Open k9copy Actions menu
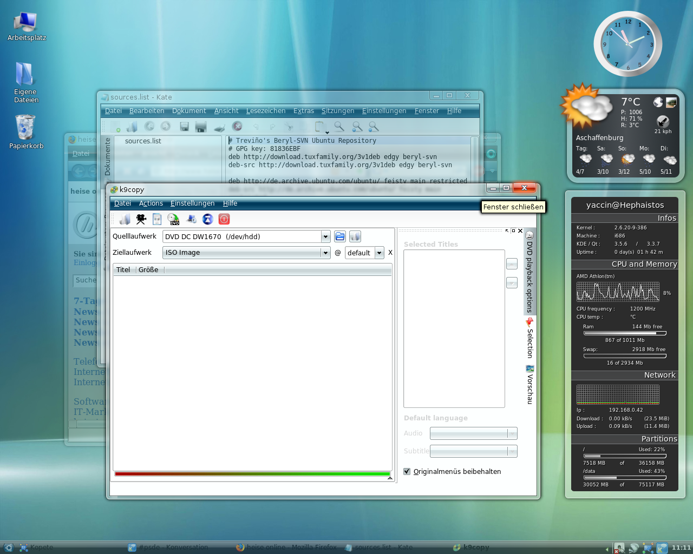Image resolution: width=693 pixels, height=554 pixels. [x=151, y=203]
